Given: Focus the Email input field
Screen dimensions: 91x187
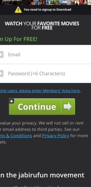Looking at the screenshot, I should [x=45, y=55].
